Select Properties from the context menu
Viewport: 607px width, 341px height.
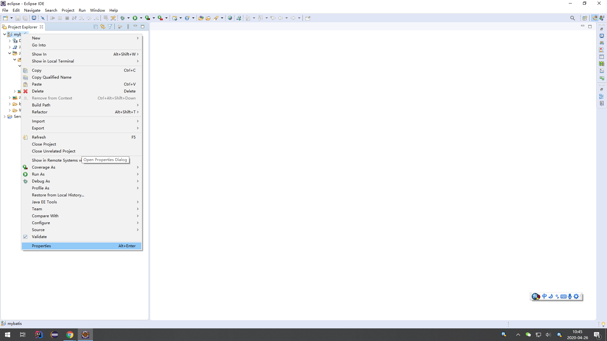tap(41, 246)
